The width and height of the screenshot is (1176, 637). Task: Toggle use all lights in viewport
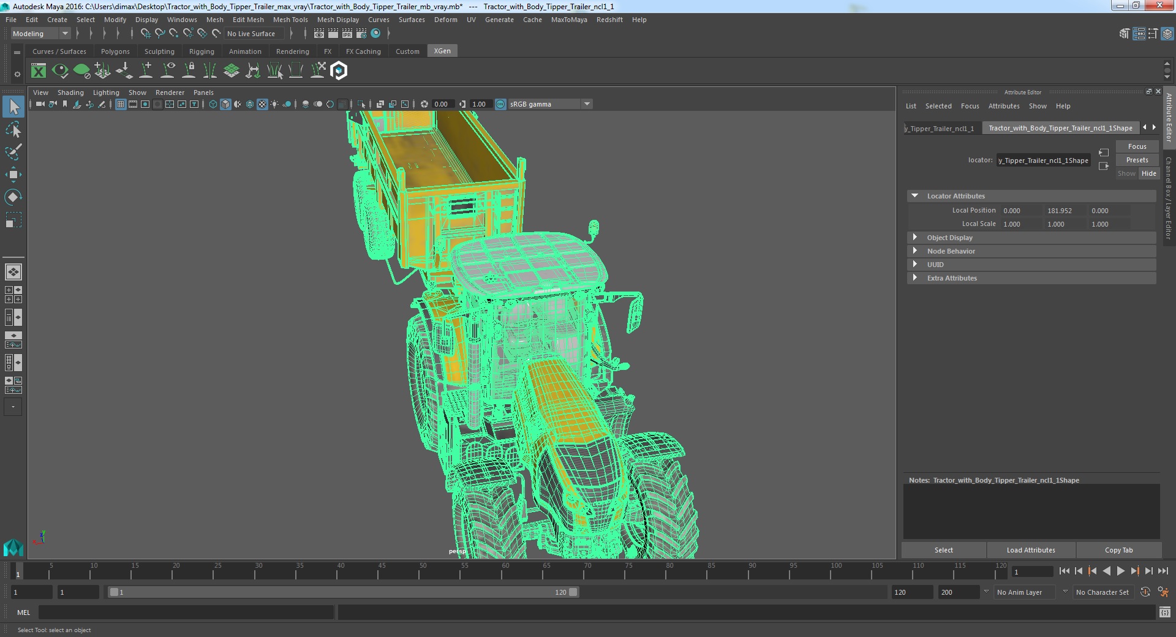tap(274, 104)
